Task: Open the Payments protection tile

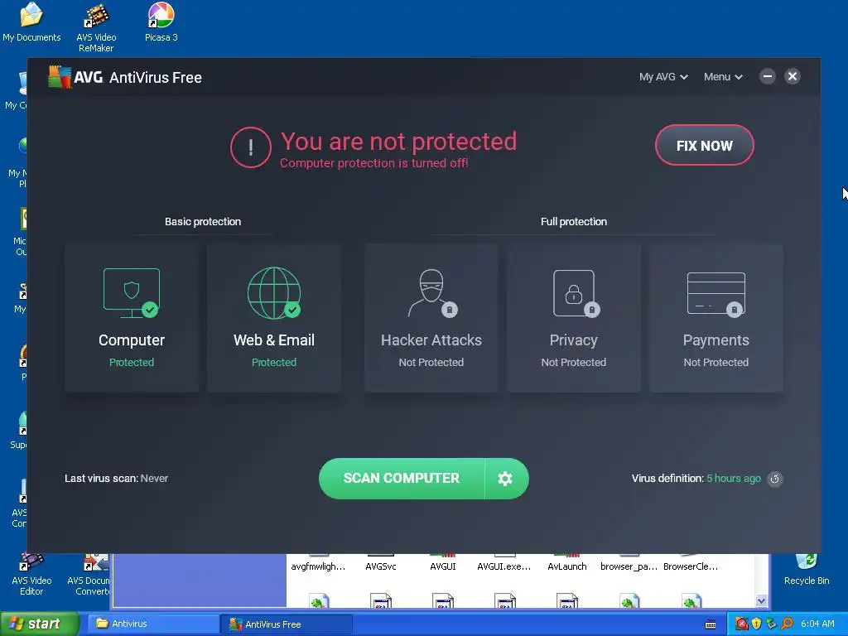Action: (716, 317)
